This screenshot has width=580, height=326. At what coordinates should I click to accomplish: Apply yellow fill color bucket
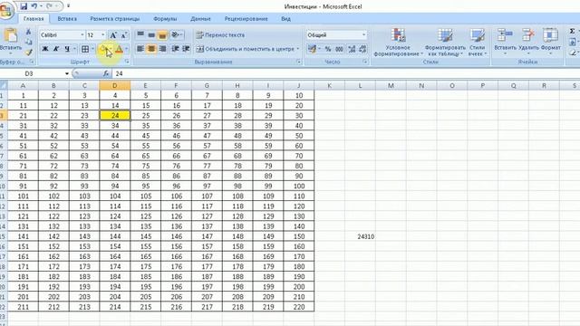coord(104,49)
